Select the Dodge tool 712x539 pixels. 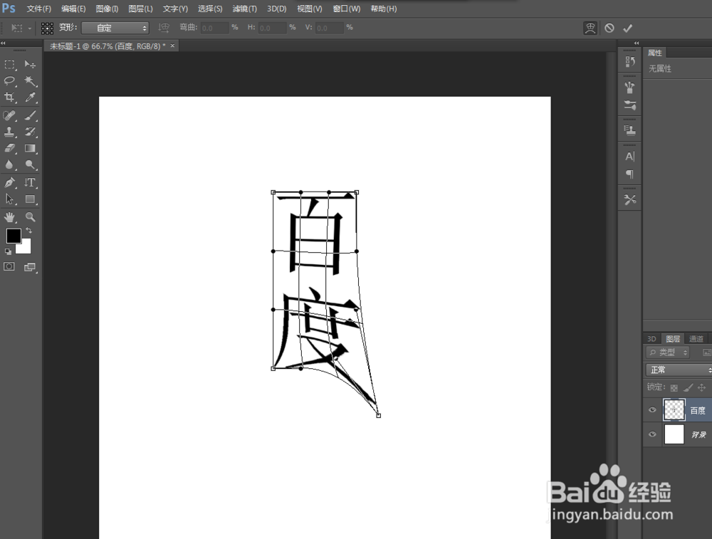[30, 164]
